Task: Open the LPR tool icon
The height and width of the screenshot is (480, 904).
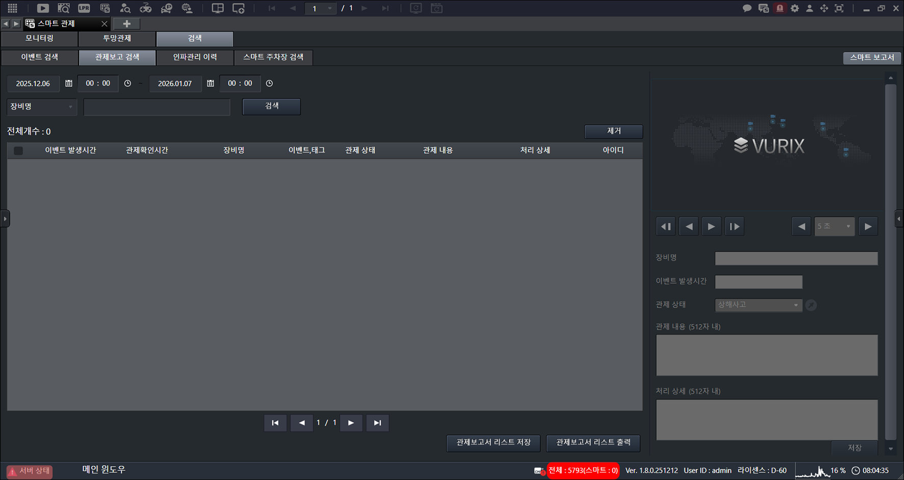Action: (x=84, y=8)
